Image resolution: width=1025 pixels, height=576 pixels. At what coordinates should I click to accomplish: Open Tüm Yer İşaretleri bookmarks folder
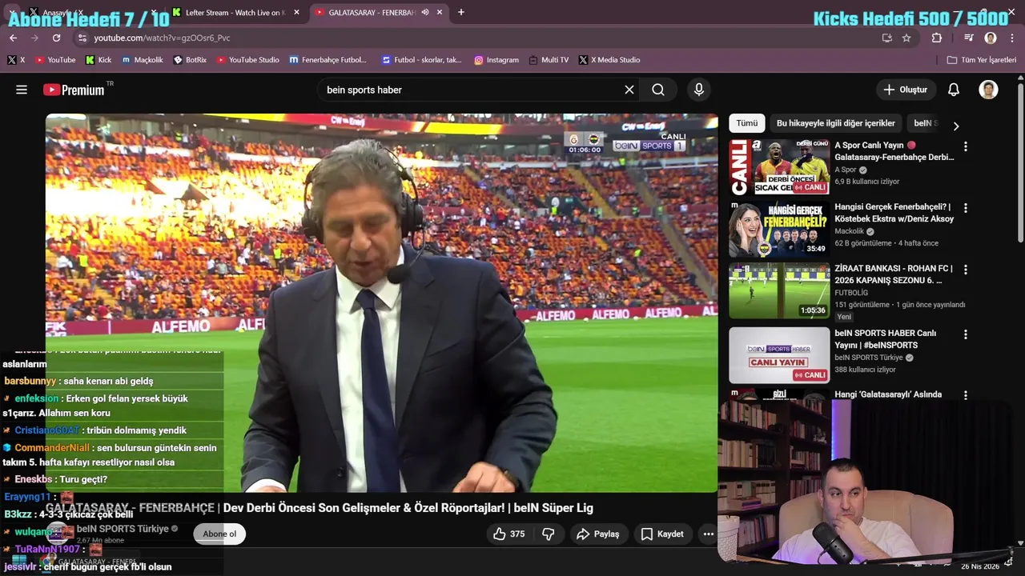(981, 60)
